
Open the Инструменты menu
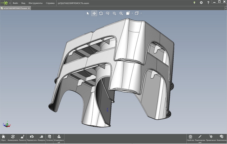[36, 3]
